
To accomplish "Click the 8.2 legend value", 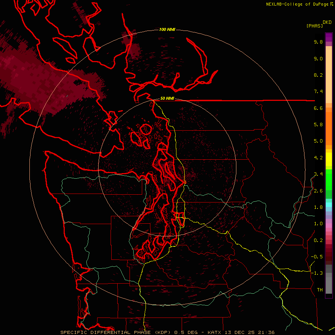I will click(318, 75).
